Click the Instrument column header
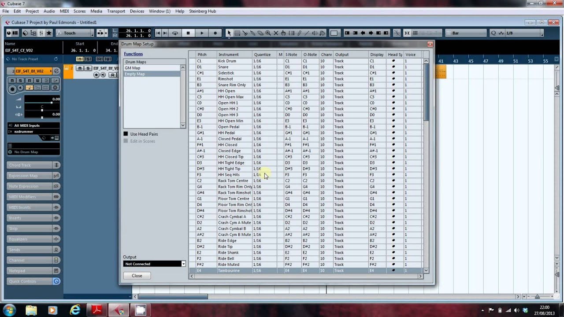 pyautogui.click(x=234, y=55)
